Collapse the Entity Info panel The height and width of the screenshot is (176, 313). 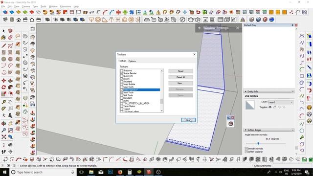246,91
